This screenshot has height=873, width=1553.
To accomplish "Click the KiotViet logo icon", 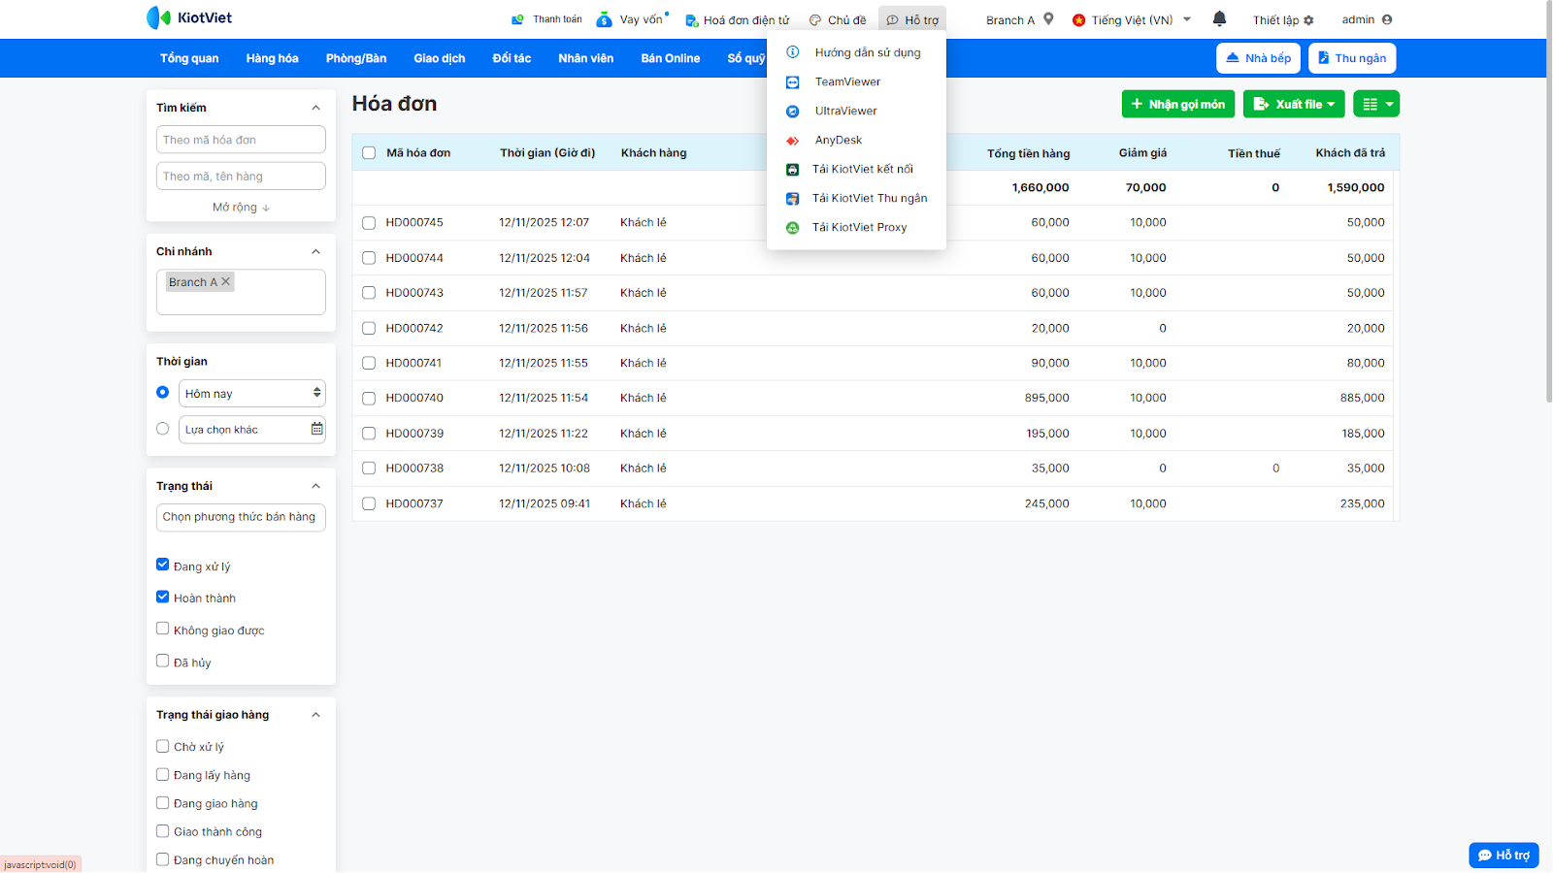I will [x=158, y=17].
